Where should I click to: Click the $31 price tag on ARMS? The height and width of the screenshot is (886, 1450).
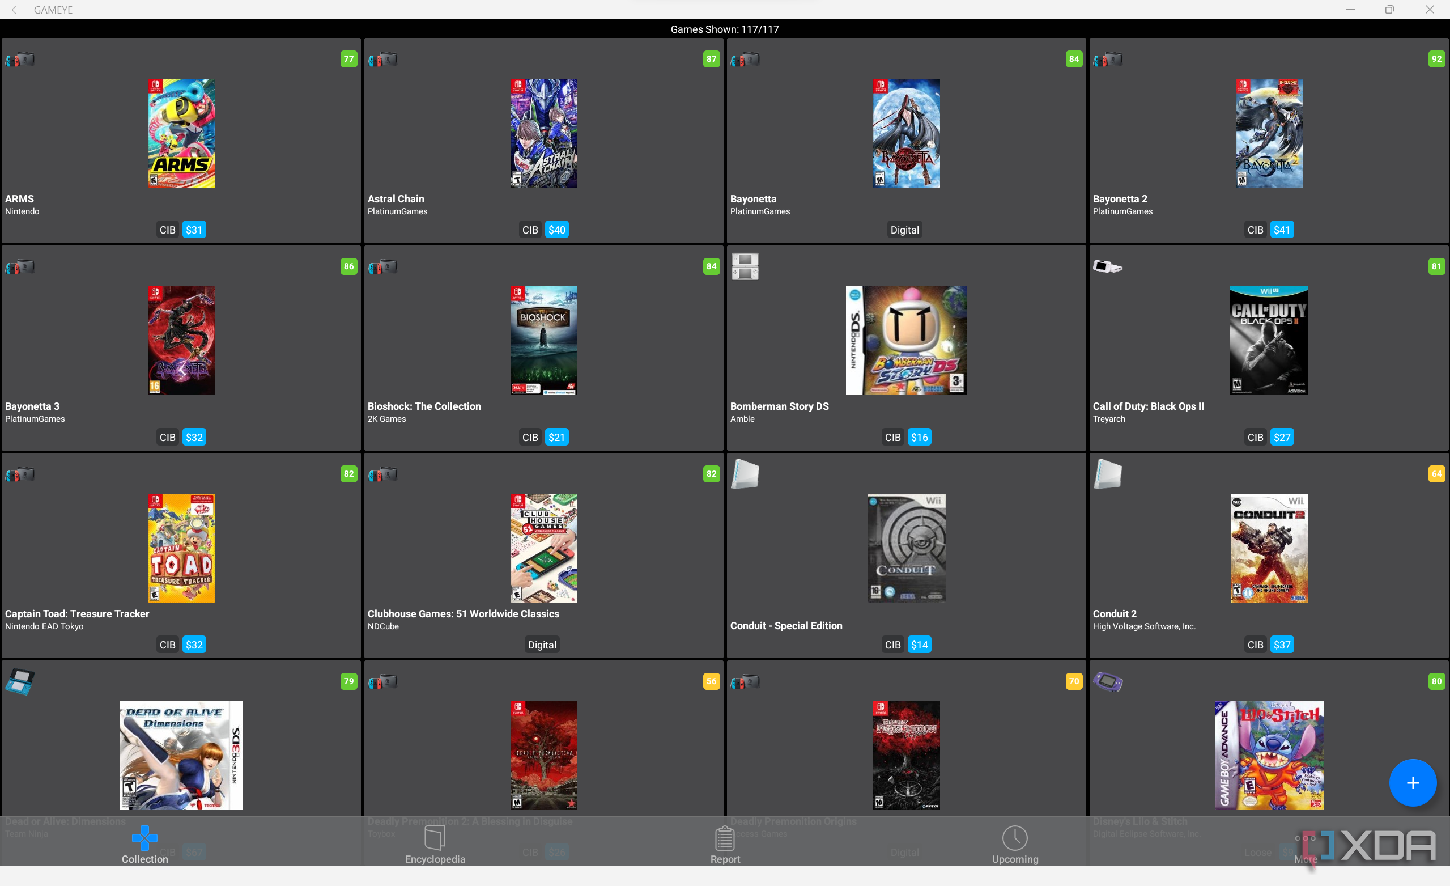pyautogui.click(x=194, y=230)
